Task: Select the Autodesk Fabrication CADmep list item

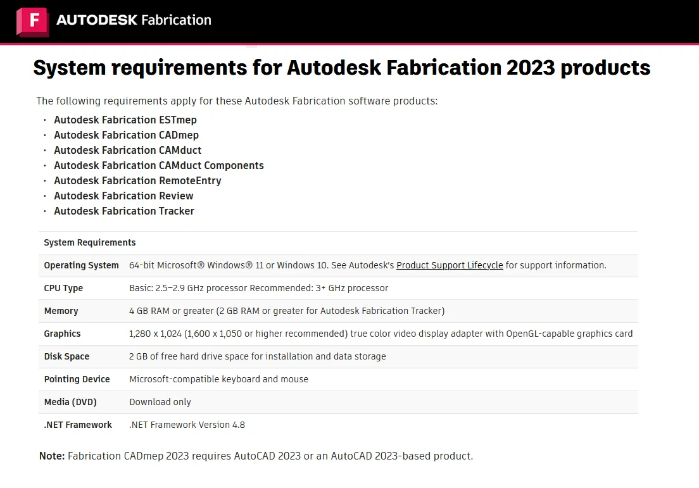Action: 126,135
